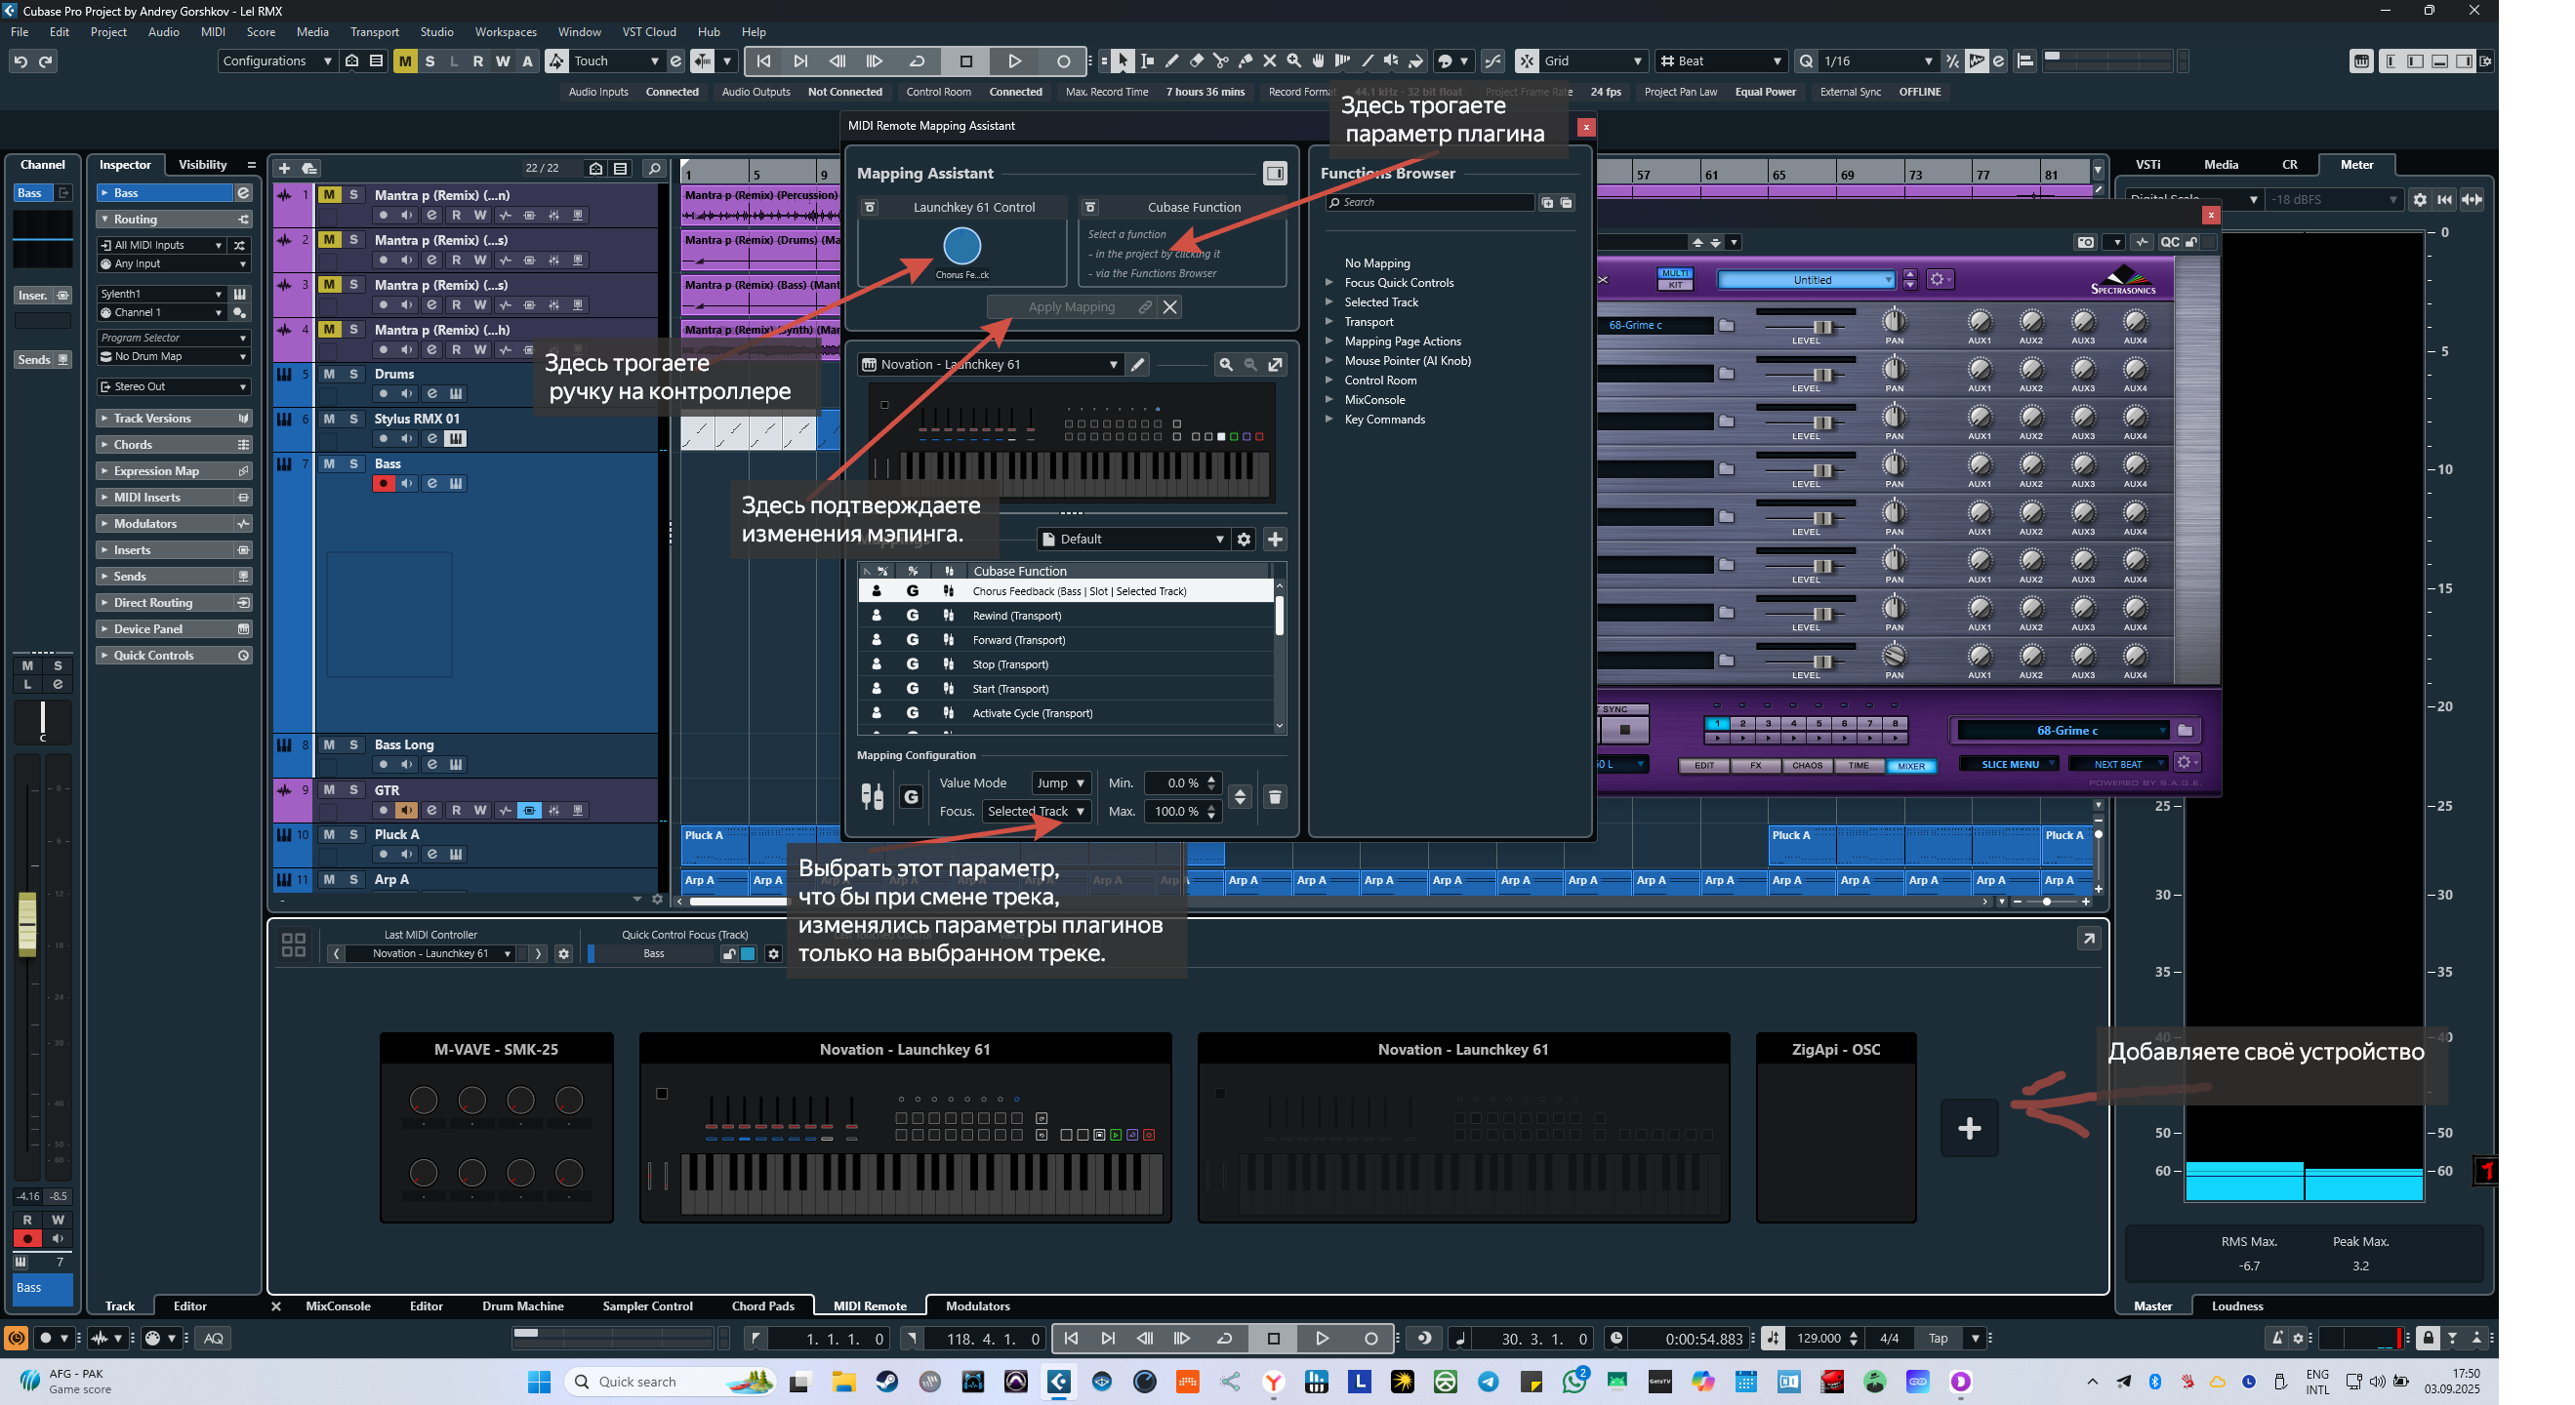Click the Glue tool in toolbar
The image size is (2575, 1405).
pyautogui.click(x=1246, y=60)
